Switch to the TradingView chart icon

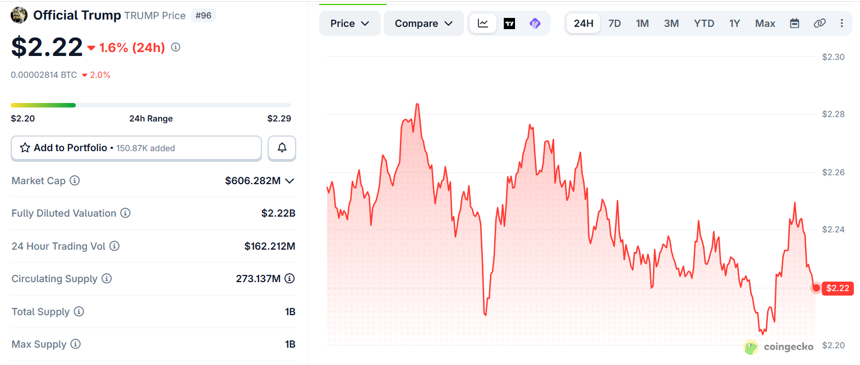[x=509, y=24]
